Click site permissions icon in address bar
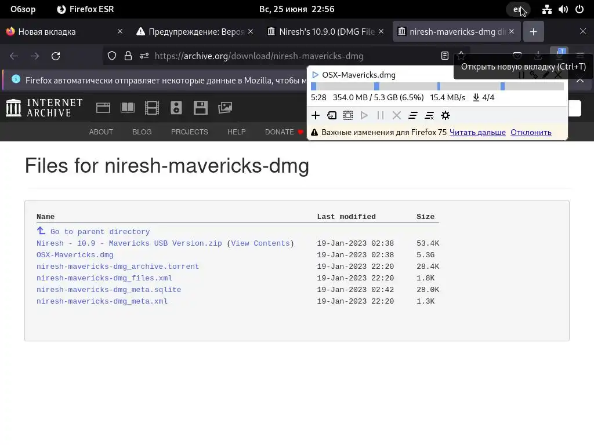This screenshot has width=594, height=445. click(144, 56)
